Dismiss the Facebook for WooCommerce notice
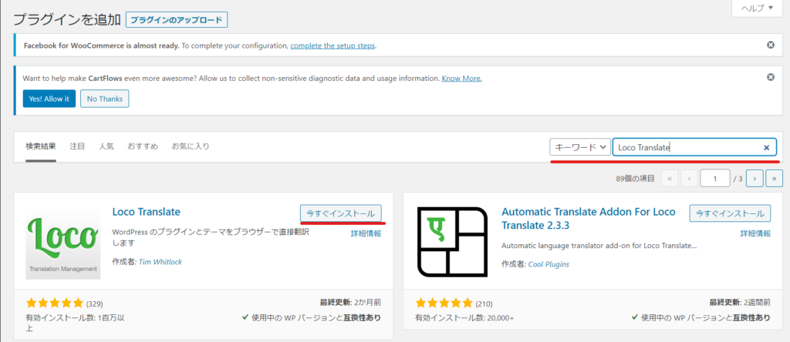790x342 pixels. (771, 45)
